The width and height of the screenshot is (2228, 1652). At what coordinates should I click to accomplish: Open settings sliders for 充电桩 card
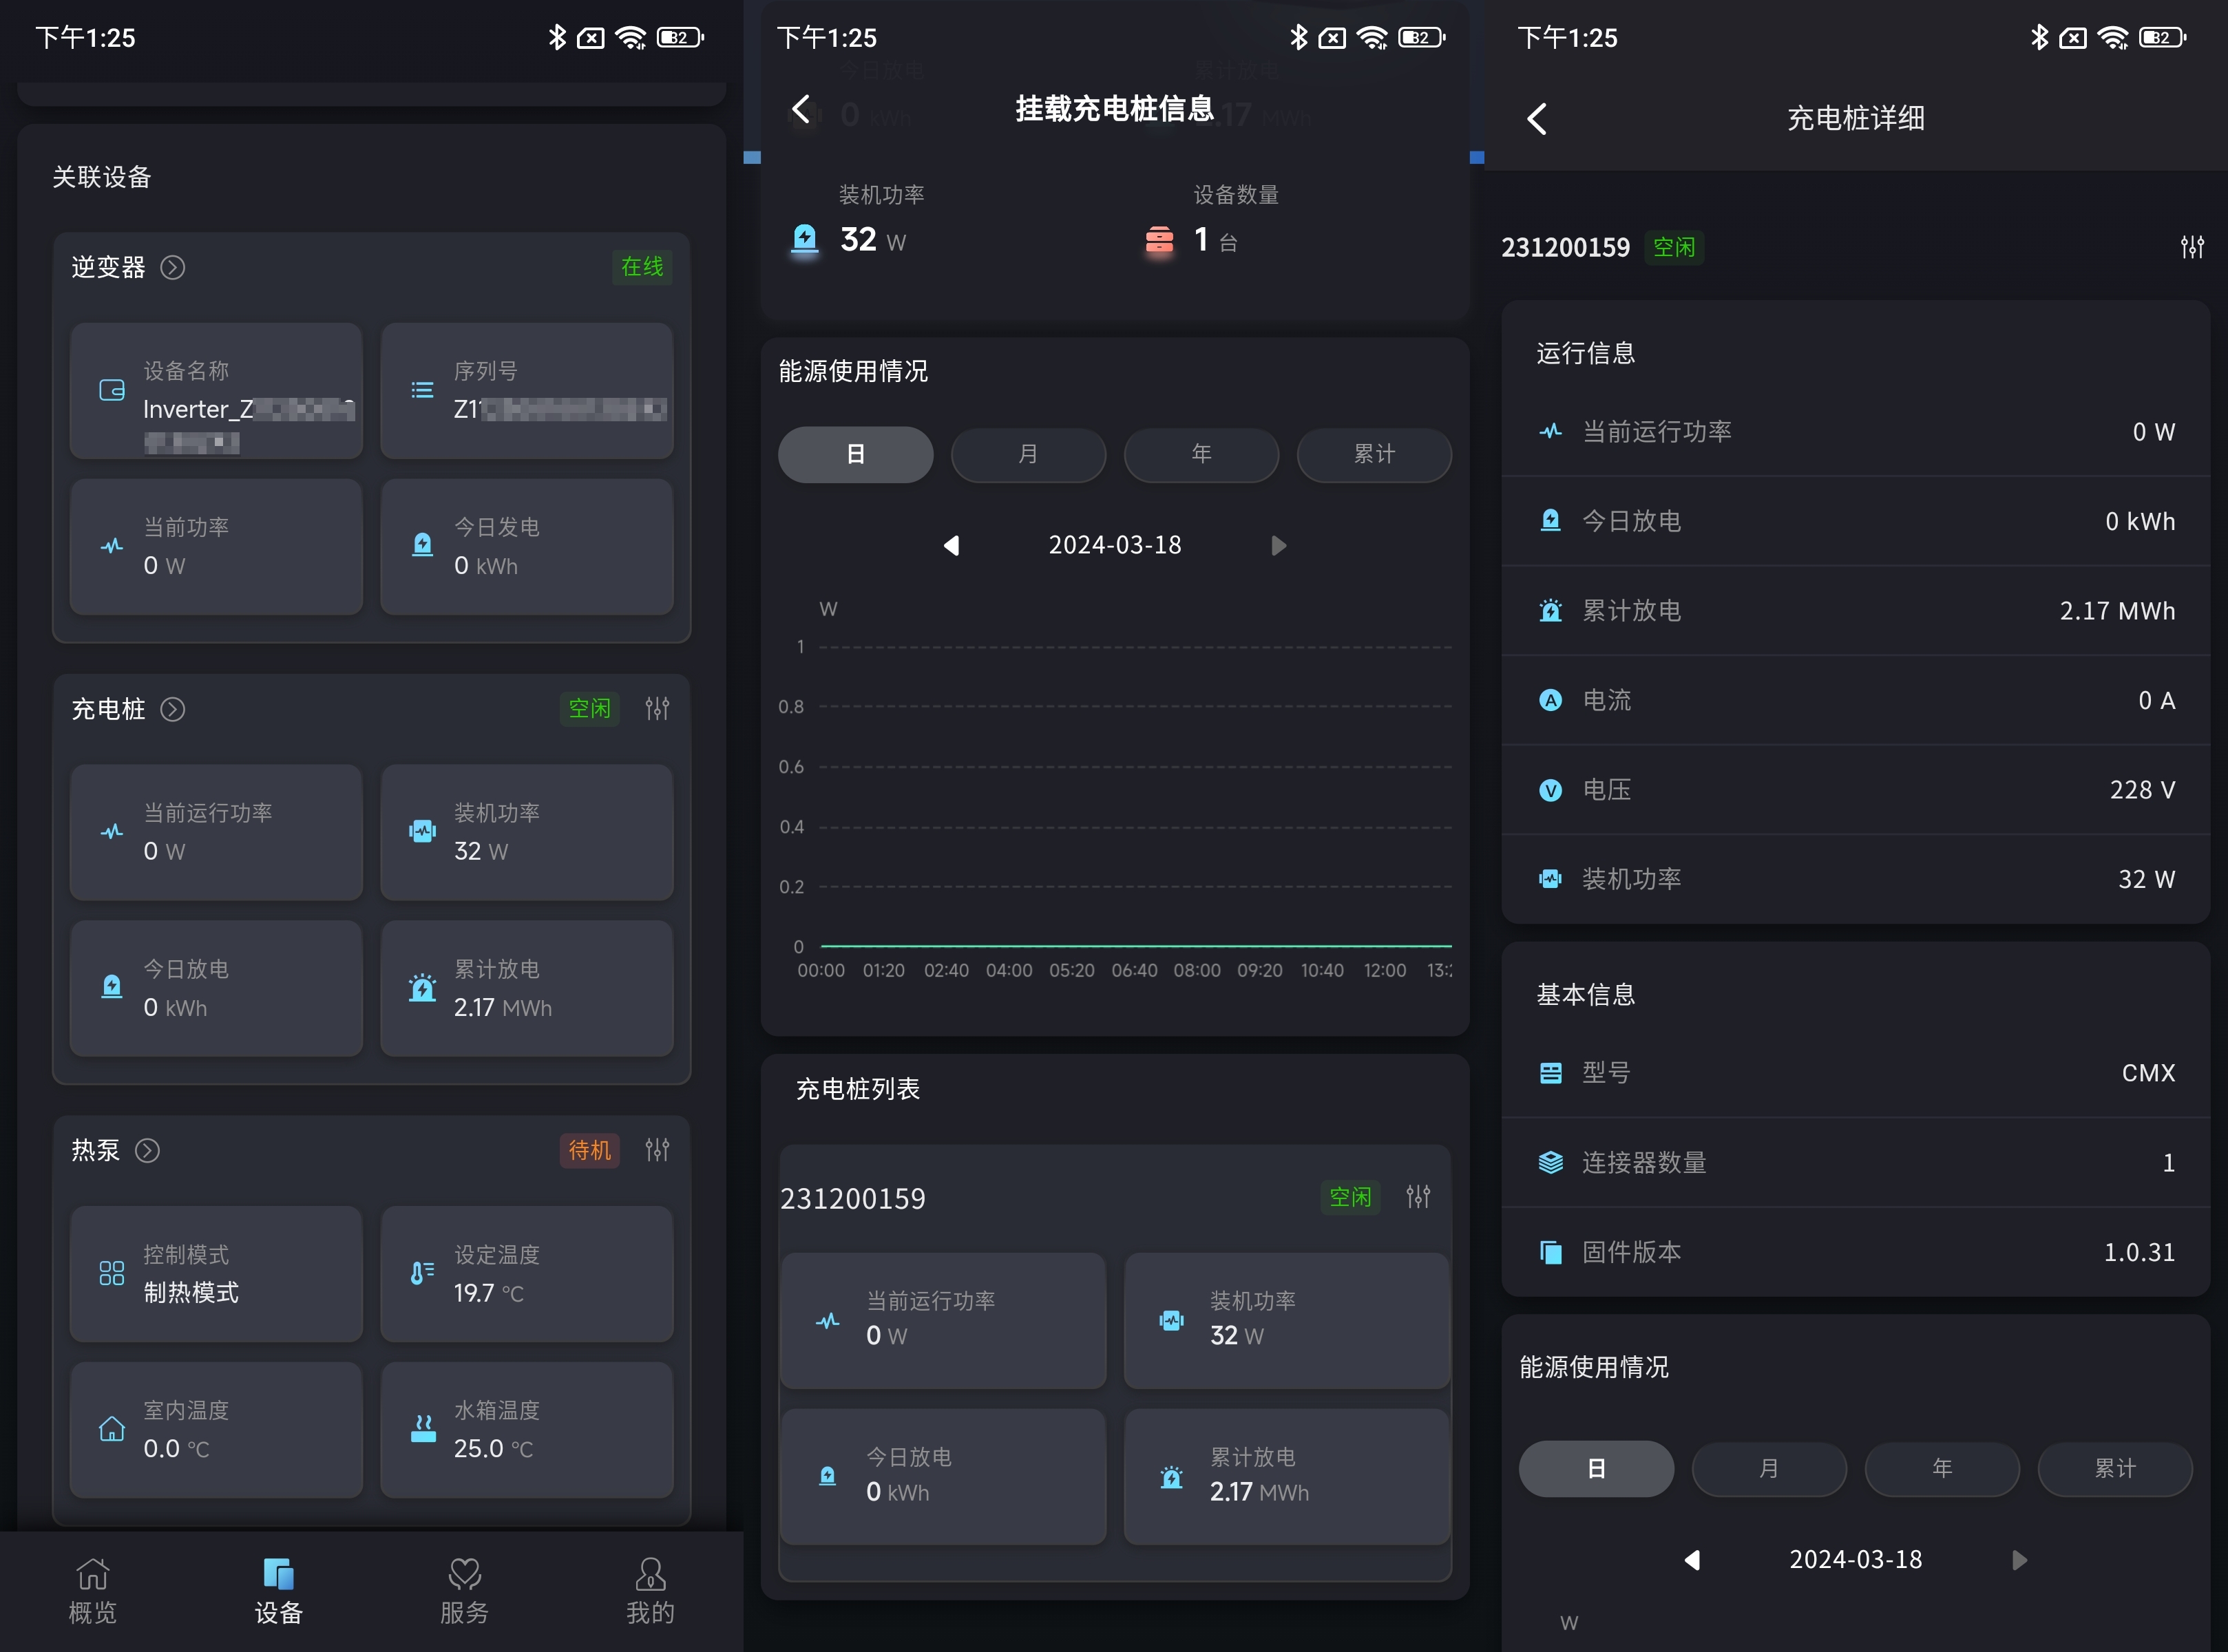point(657,709)
